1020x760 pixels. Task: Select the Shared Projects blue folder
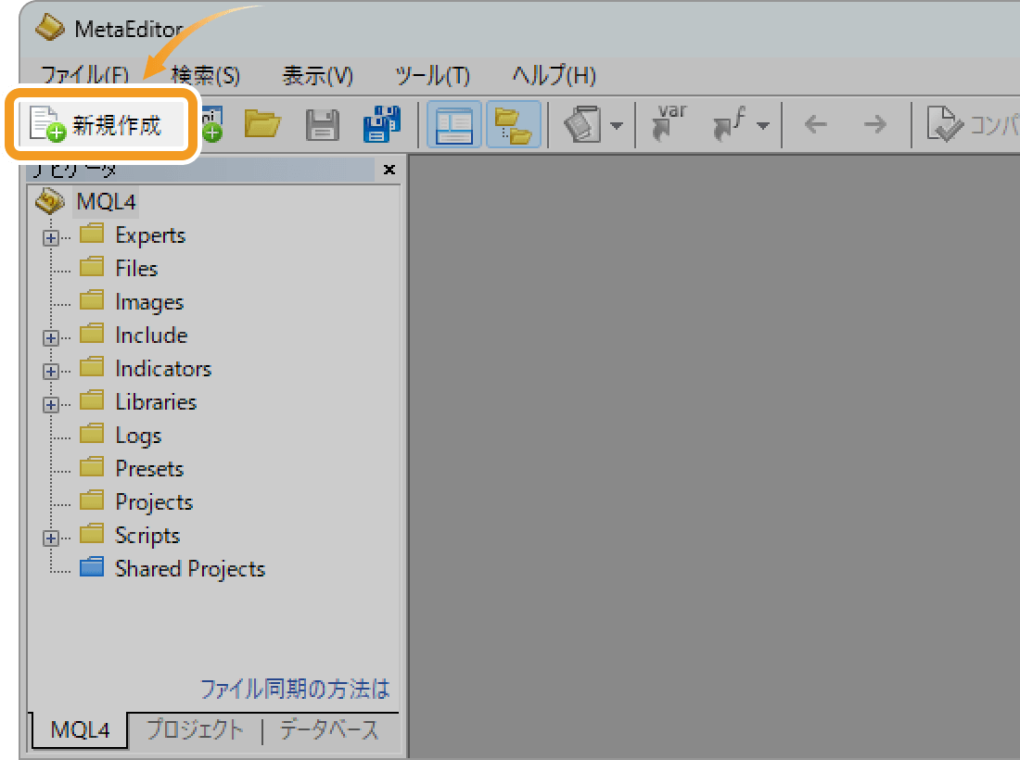click(x=190, y=569)
